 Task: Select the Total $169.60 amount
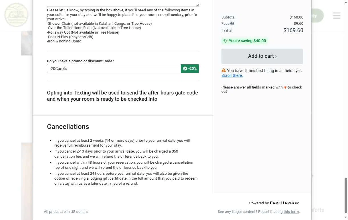[x=293, y=30]
